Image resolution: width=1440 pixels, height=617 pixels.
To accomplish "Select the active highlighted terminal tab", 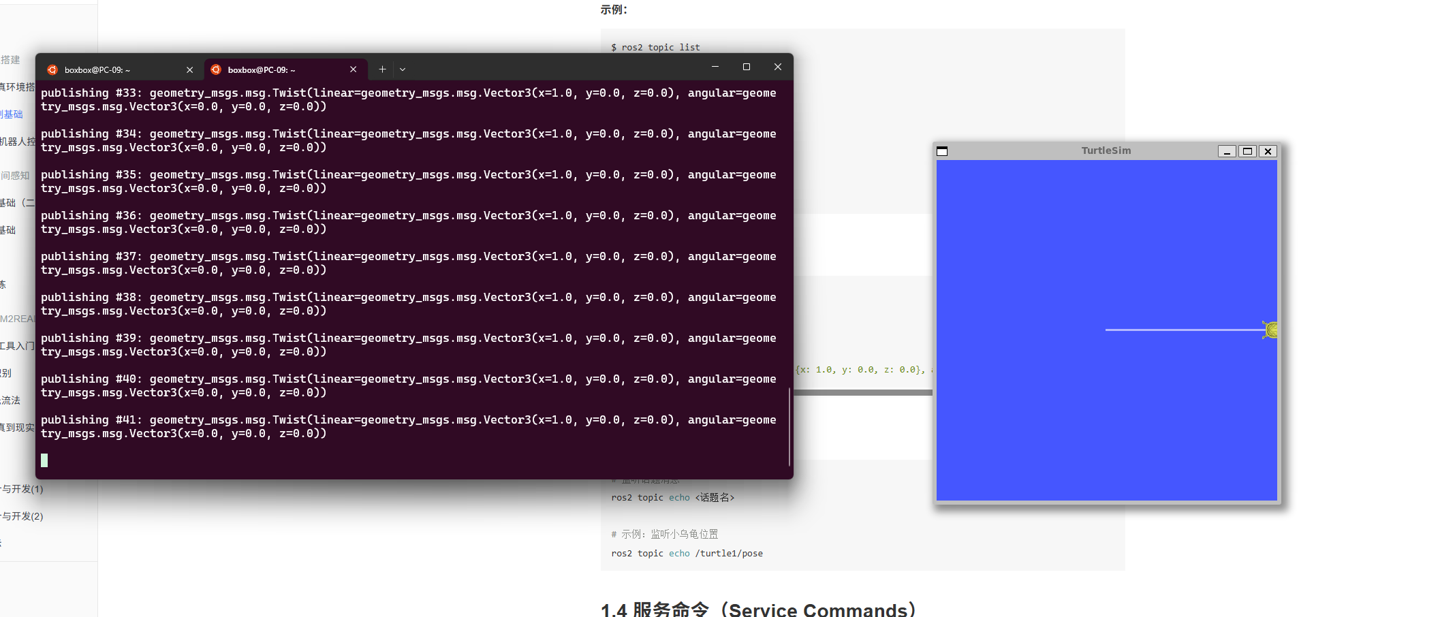I will tap(285, 69).
